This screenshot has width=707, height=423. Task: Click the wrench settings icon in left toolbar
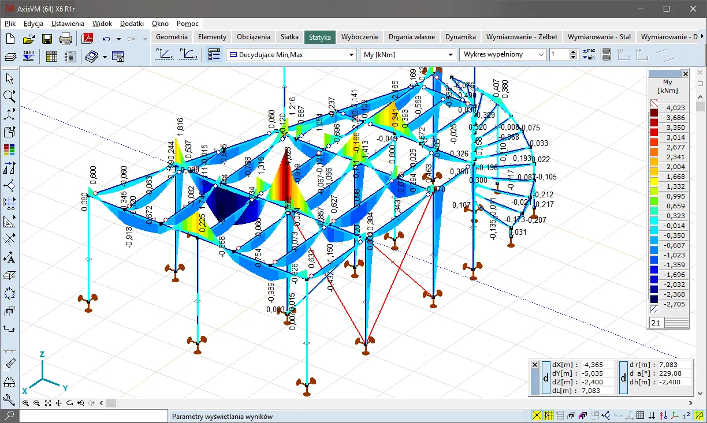coord(9,399)
